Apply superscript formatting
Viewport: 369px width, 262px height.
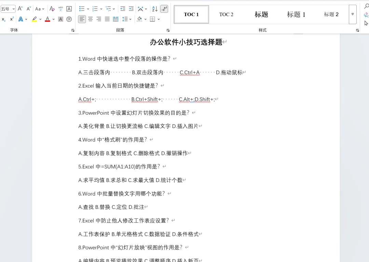coord(12,19)
